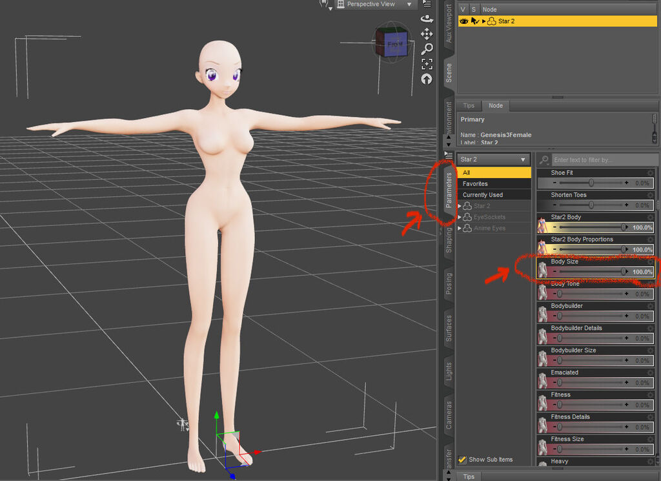Viewport: 661px width, 481px height.
Task: Click the Body Tone slider handle
Action: pyautogui.click(x=560, y=294)
